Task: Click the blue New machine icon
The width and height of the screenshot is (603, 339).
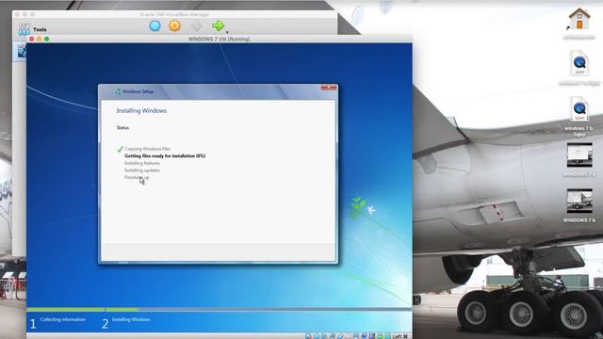Action: pyautogui.click(x=155, y=25)
